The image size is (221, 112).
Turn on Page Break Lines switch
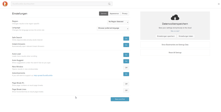click(126, 91)
